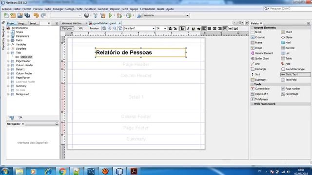Toggle align left button
The width and height of the screenshot is (312, 175).
[x=204, y=29]
